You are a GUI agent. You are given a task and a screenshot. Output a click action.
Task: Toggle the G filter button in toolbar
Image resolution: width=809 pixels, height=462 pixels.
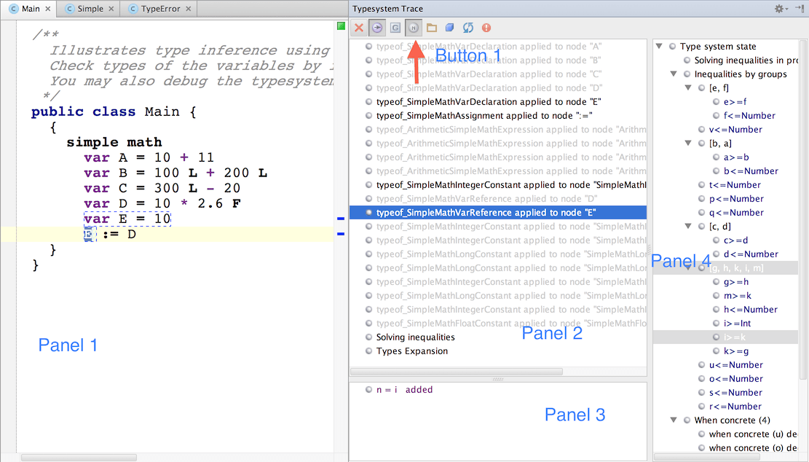(395, 28)
